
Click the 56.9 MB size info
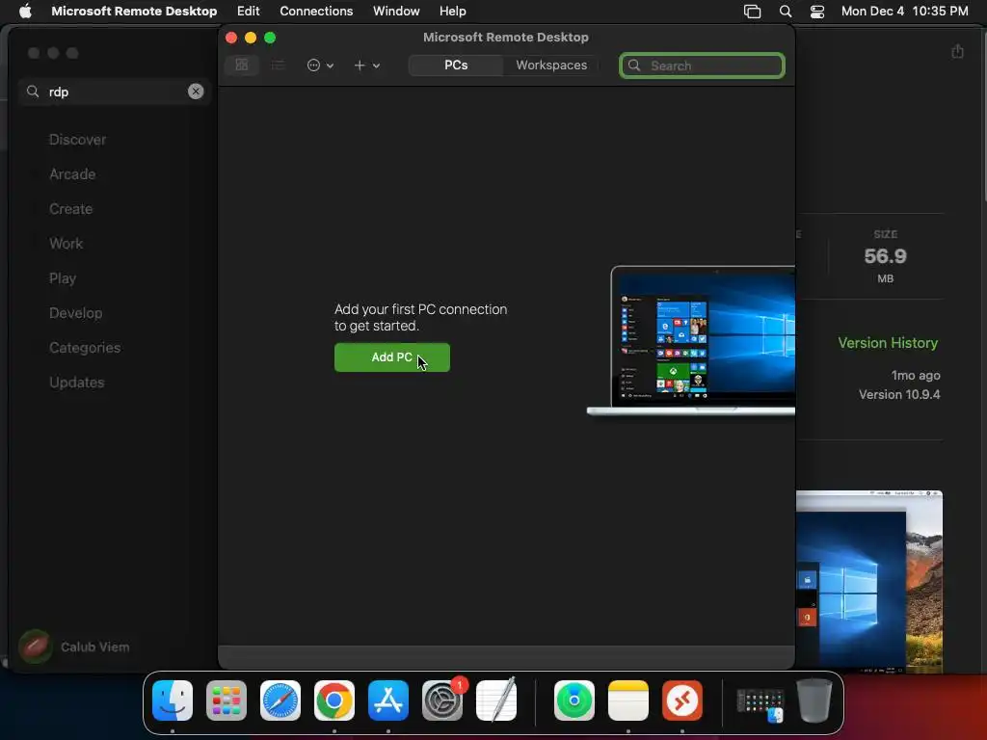885,256
